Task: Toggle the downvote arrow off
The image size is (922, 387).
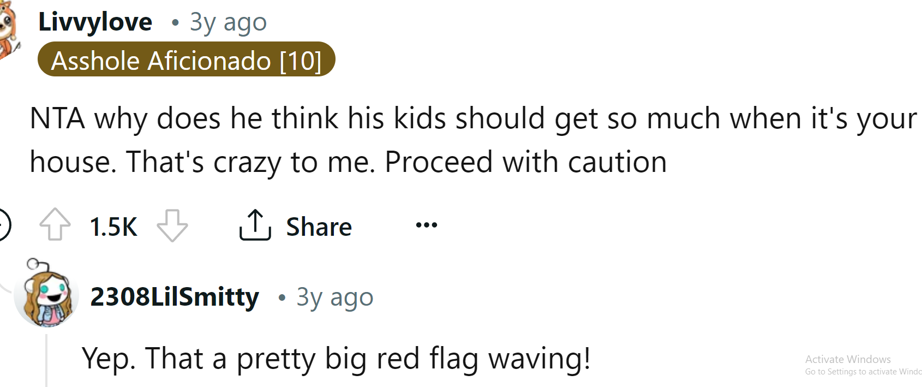Action: pyautogui.click(x=173, y=225)
